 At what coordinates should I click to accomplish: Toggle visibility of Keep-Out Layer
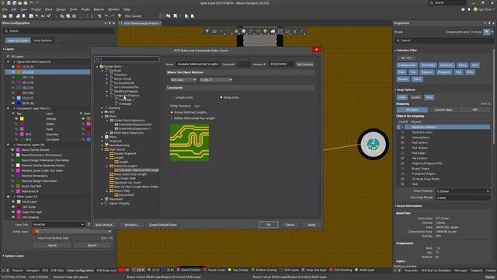click(13, 212)
